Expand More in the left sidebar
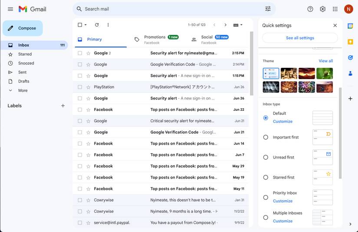The image size is (358, 232). coord(23,90)
